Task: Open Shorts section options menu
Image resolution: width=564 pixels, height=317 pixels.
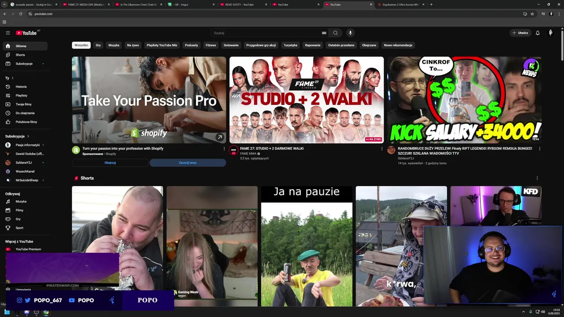Action: point(537,178)
